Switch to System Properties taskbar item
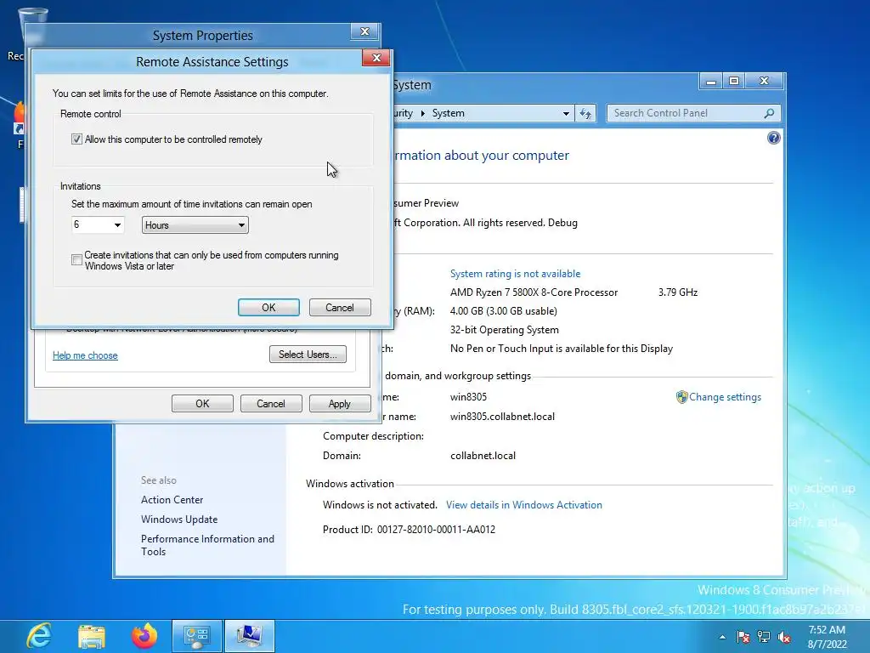This screenshot has width=870, height=653. pos(250,636)
